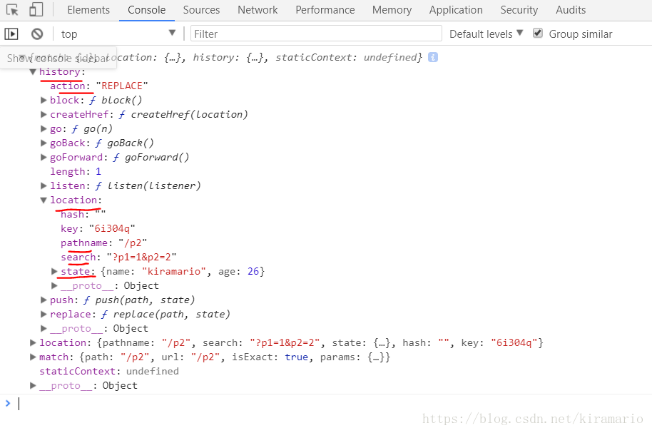652x433 pixels.
Task: Collapse the history object
Action: pyautogui.click(x=33, y=72)
